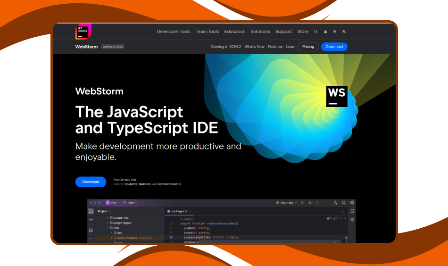Click the red error stripe mark in the editor scrollbar
448x266 pixels.
pyautogui.click(x=346, y=238)
